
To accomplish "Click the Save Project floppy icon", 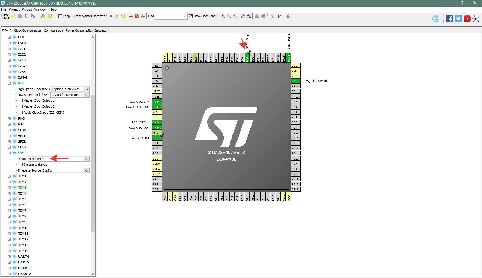I will coord(26,16).
